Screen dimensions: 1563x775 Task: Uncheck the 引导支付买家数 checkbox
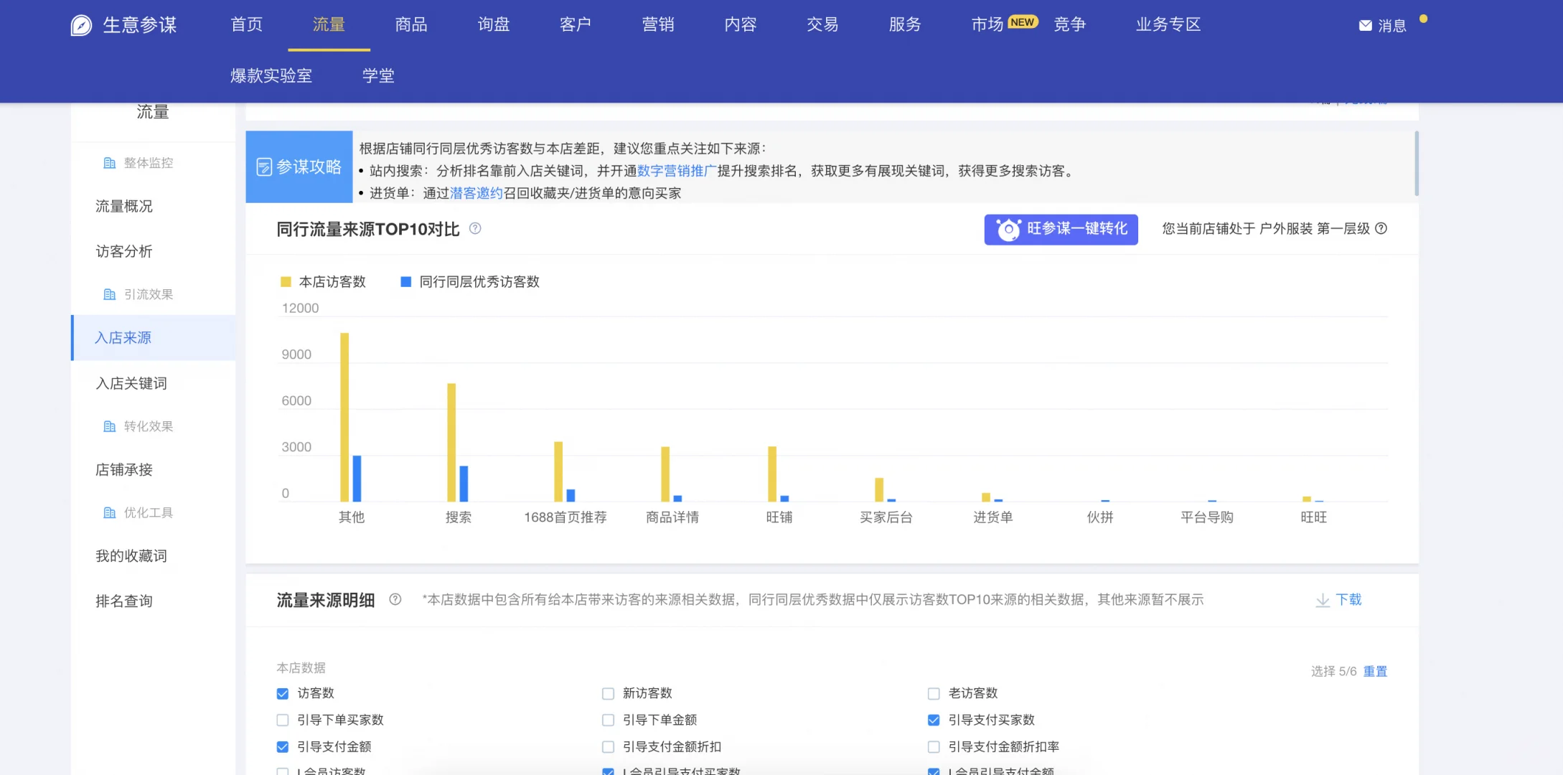pyautogui.click(x=934, y=720)
